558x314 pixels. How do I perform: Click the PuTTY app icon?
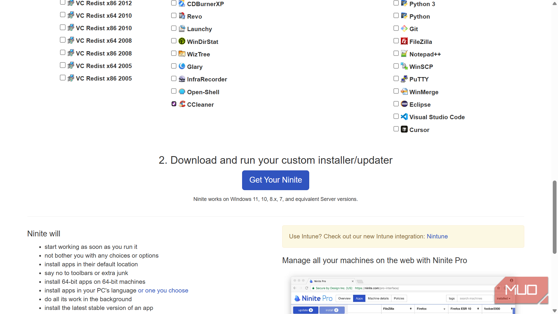tap(404, 79)
